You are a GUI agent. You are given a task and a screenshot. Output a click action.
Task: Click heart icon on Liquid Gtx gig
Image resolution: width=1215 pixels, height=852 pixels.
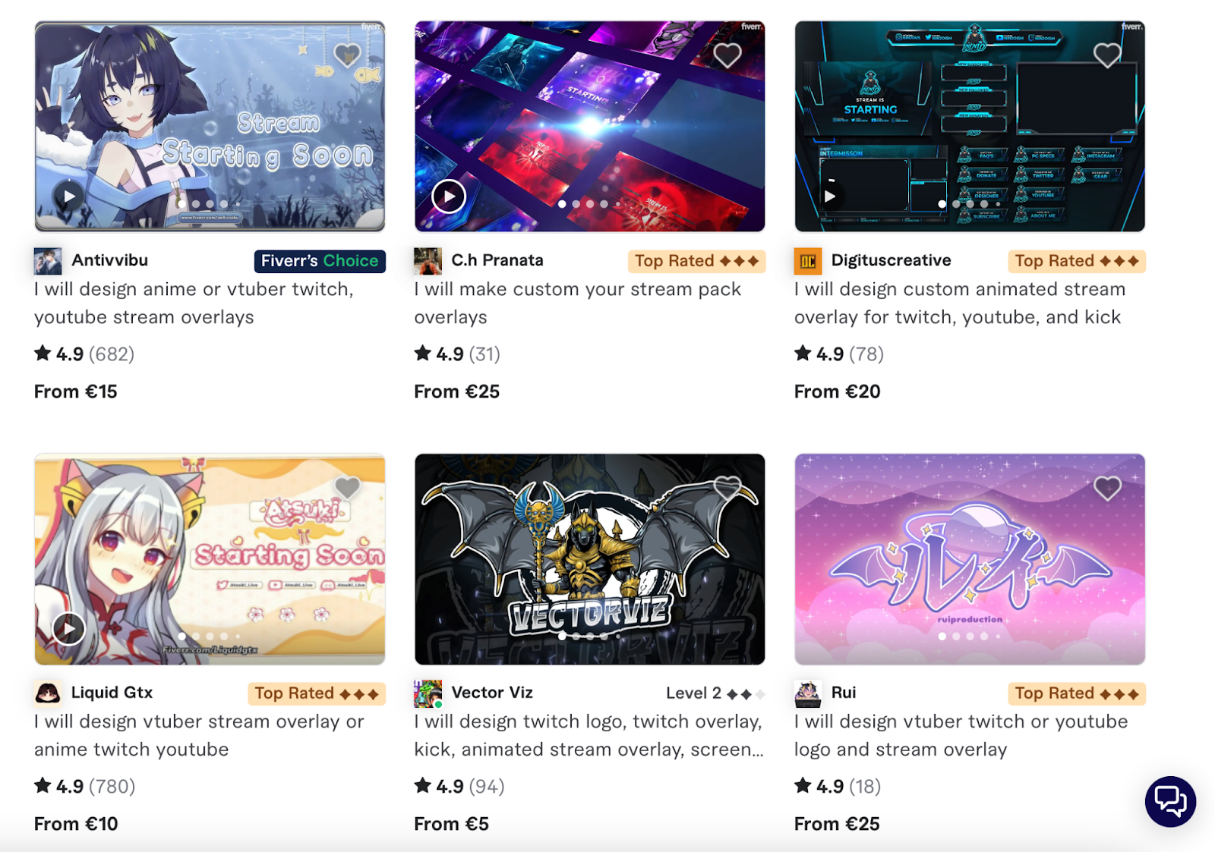point(347,488)
